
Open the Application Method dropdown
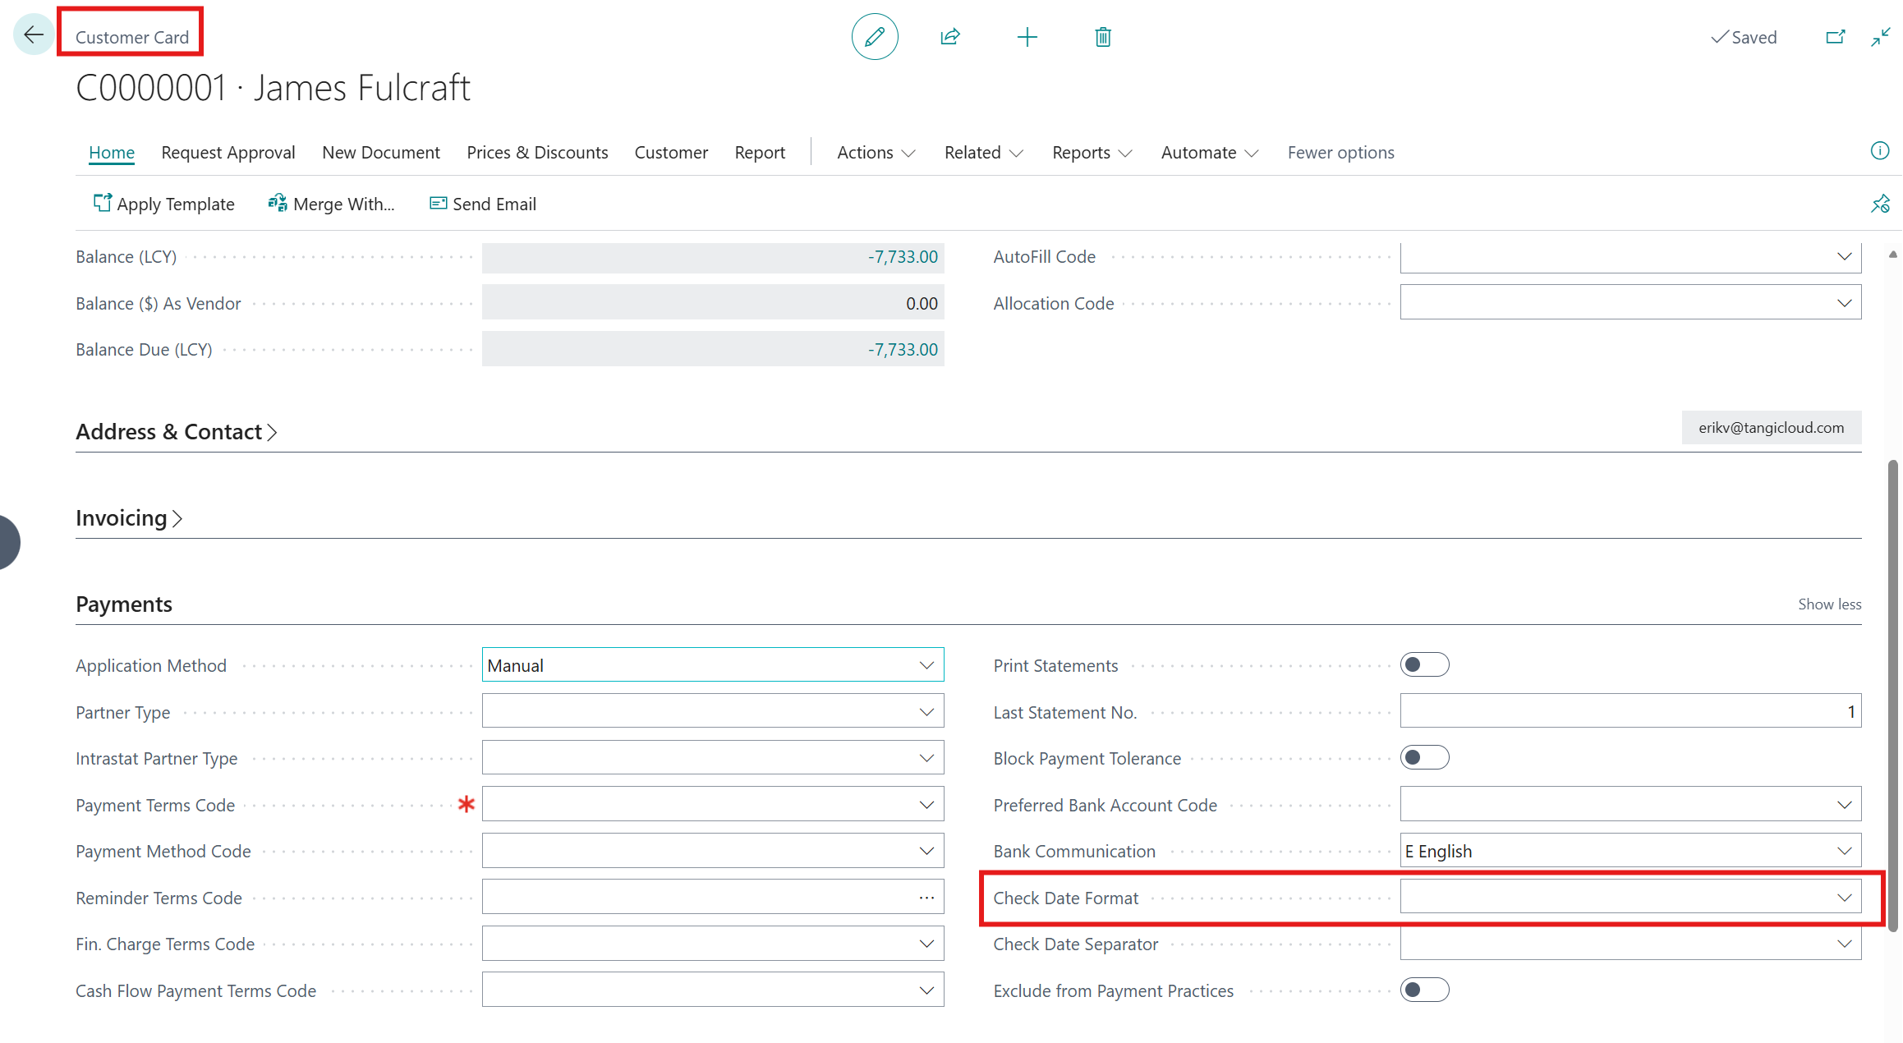coord(926,665)
